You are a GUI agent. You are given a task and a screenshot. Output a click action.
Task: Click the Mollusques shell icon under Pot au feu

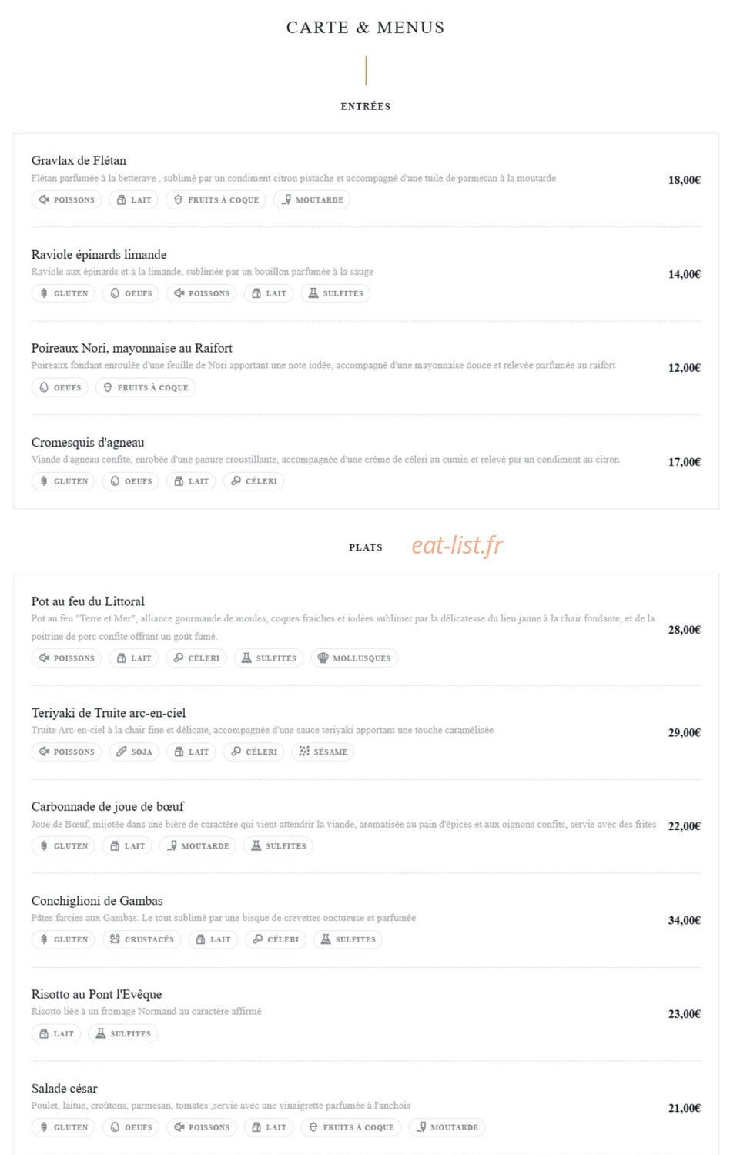pyautogui.click(x=323, y=658)
